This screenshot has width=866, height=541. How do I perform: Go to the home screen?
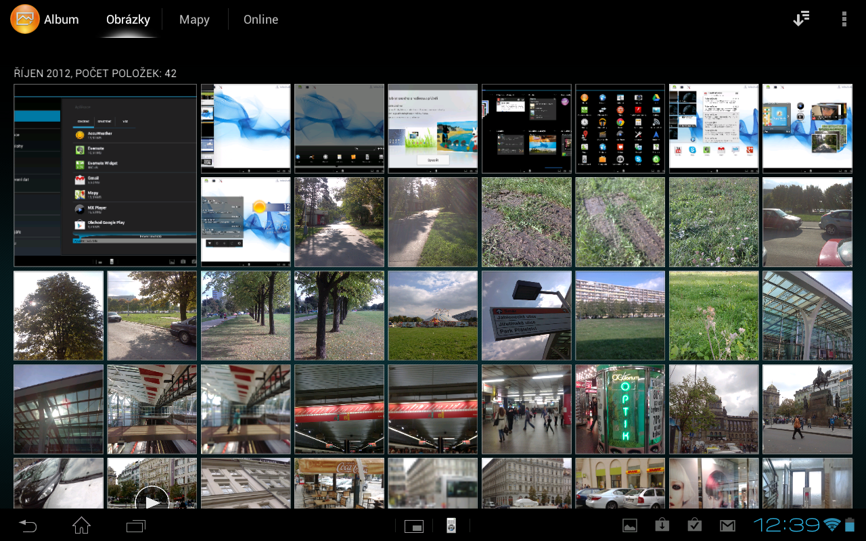tap(81, 525)
